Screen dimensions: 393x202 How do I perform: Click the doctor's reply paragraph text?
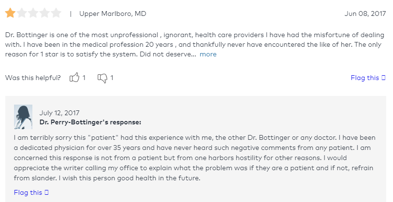click(x=194, y=158)
